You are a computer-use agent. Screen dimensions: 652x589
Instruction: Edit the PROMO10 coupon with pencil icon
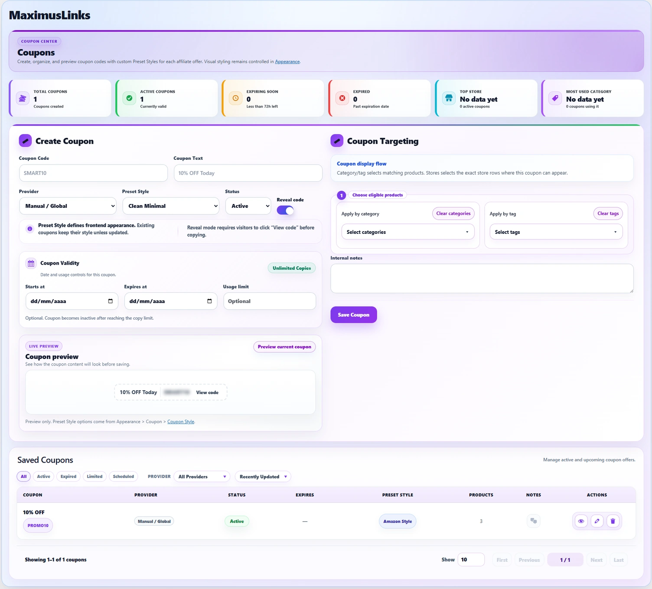click(x=597, y=521)
